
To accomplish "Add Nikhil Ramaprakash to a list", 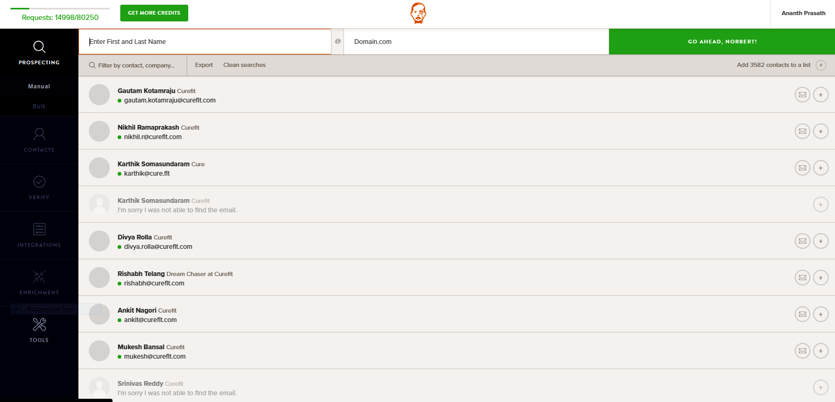I will 821,131.
